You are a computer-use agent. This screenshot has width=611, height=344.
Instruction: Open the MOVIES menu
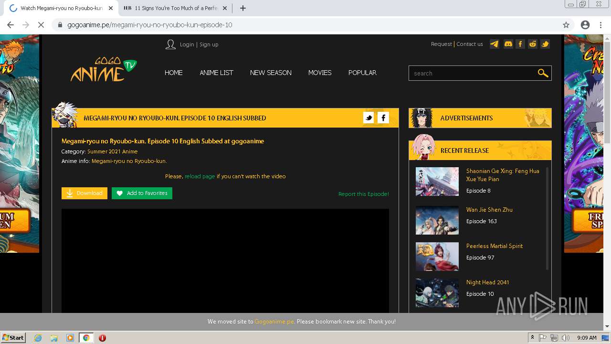click(320, 73)
